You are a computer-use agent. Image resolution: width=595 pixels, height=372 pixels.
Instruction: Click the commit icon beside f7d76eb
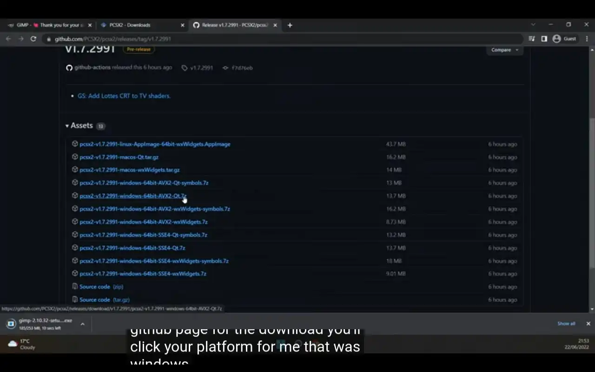point(225,68)
